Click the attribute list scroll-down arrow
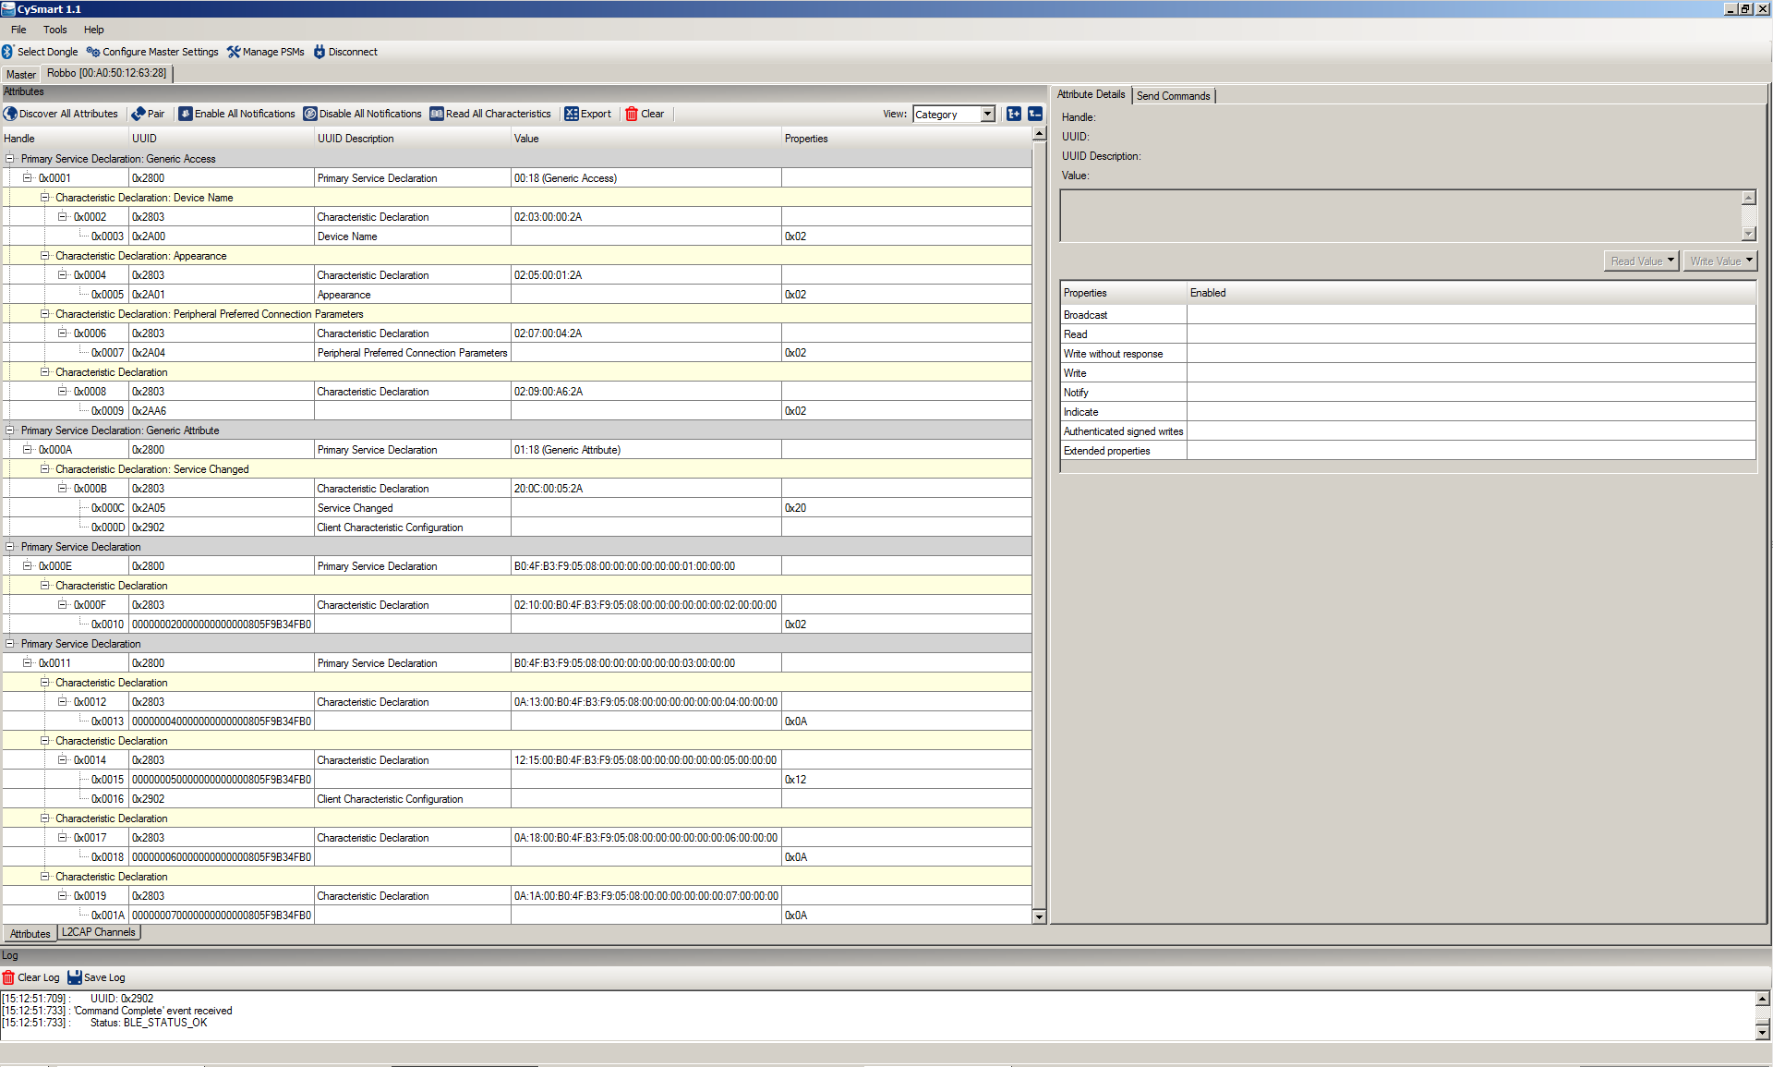Screen dimensions: 1773x1067 (1039, 916)
